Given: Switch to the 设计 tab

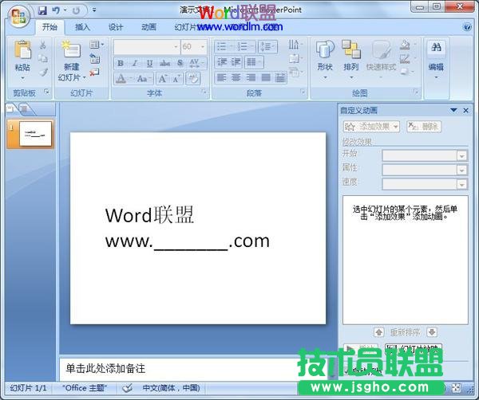Looking at the screenshot, I should point(116,27).
